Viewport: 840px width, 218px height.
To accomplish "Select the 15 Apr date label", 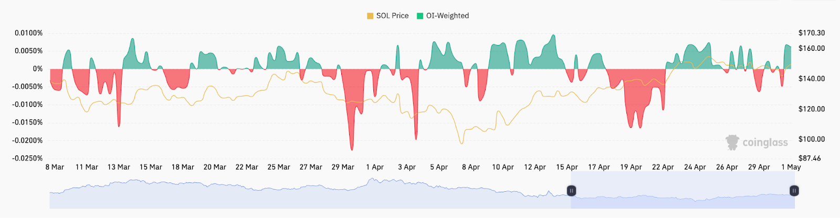I will [567, 167].
